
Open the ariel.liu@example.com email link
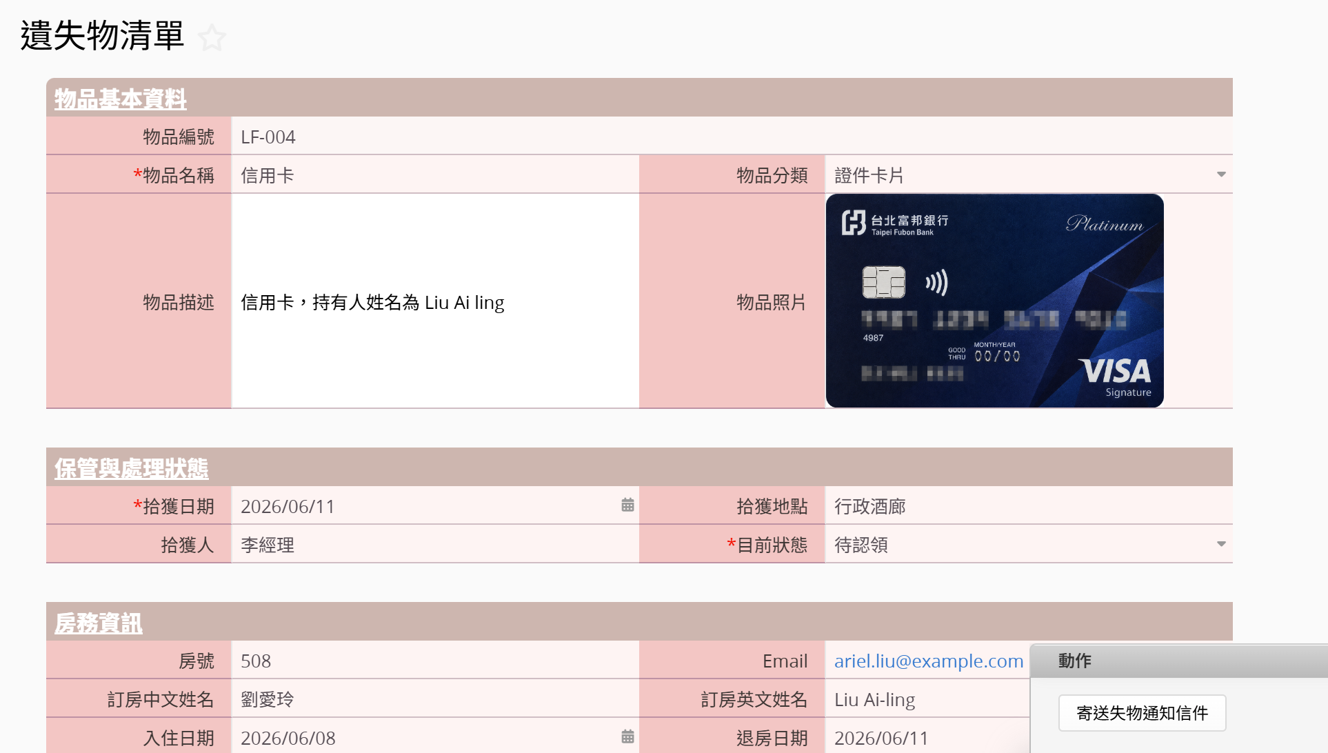[x=929, y=661]
